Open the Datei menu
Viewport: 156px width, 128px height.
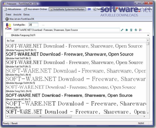tap(8, 15)
